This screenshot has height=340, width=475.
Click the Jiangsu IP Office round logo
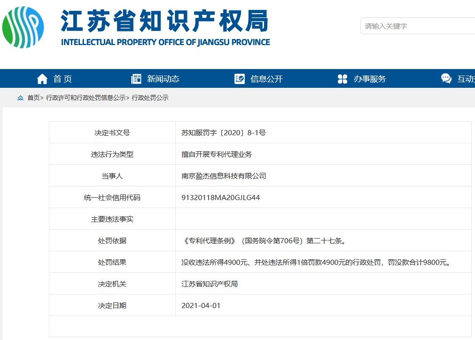pos(23,27)
